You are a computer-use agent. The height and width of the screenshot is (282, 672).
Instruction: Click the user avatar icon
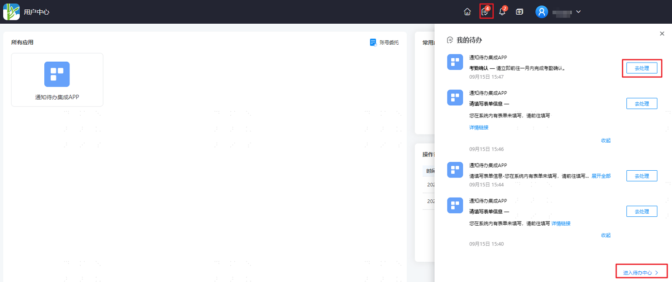tap(542, 12)
